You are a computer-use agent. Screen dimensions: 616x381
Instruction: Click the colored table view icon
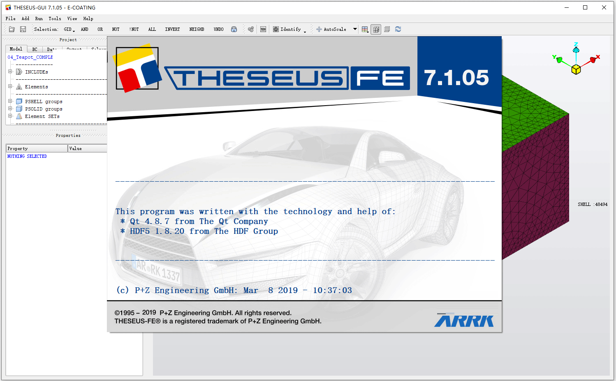tap(365, 29)
